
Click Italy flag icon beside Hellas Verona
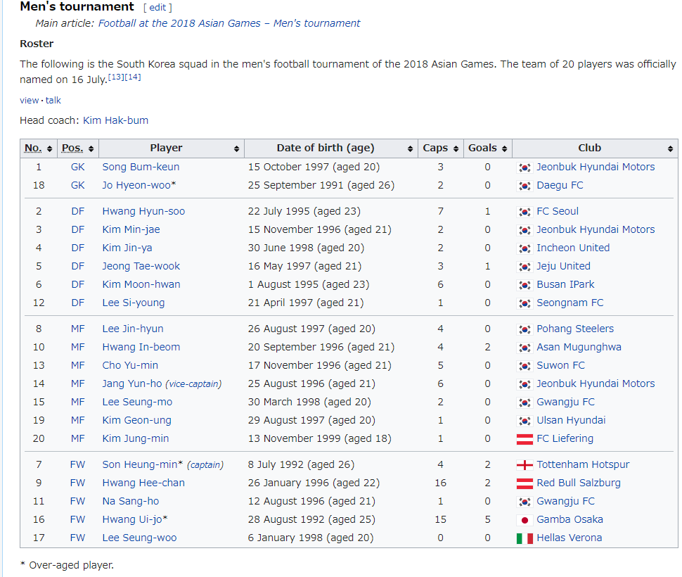(525, 538)
